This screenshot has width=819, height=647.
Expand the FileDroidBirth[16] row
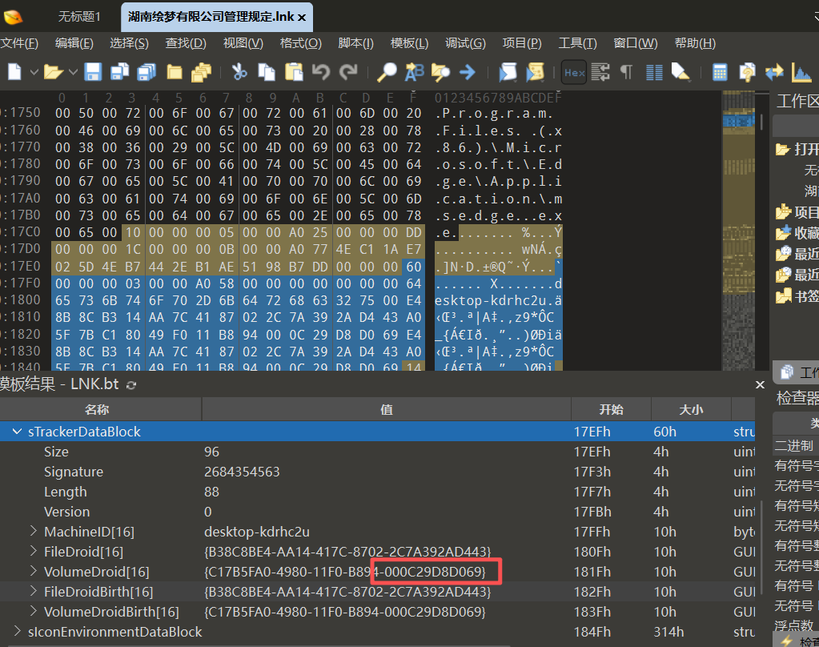[x=34, y=591]
